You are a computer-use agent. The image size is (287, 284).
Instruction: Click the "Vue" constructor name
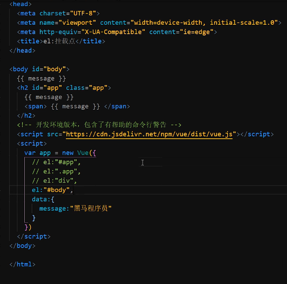click(83, 153)
